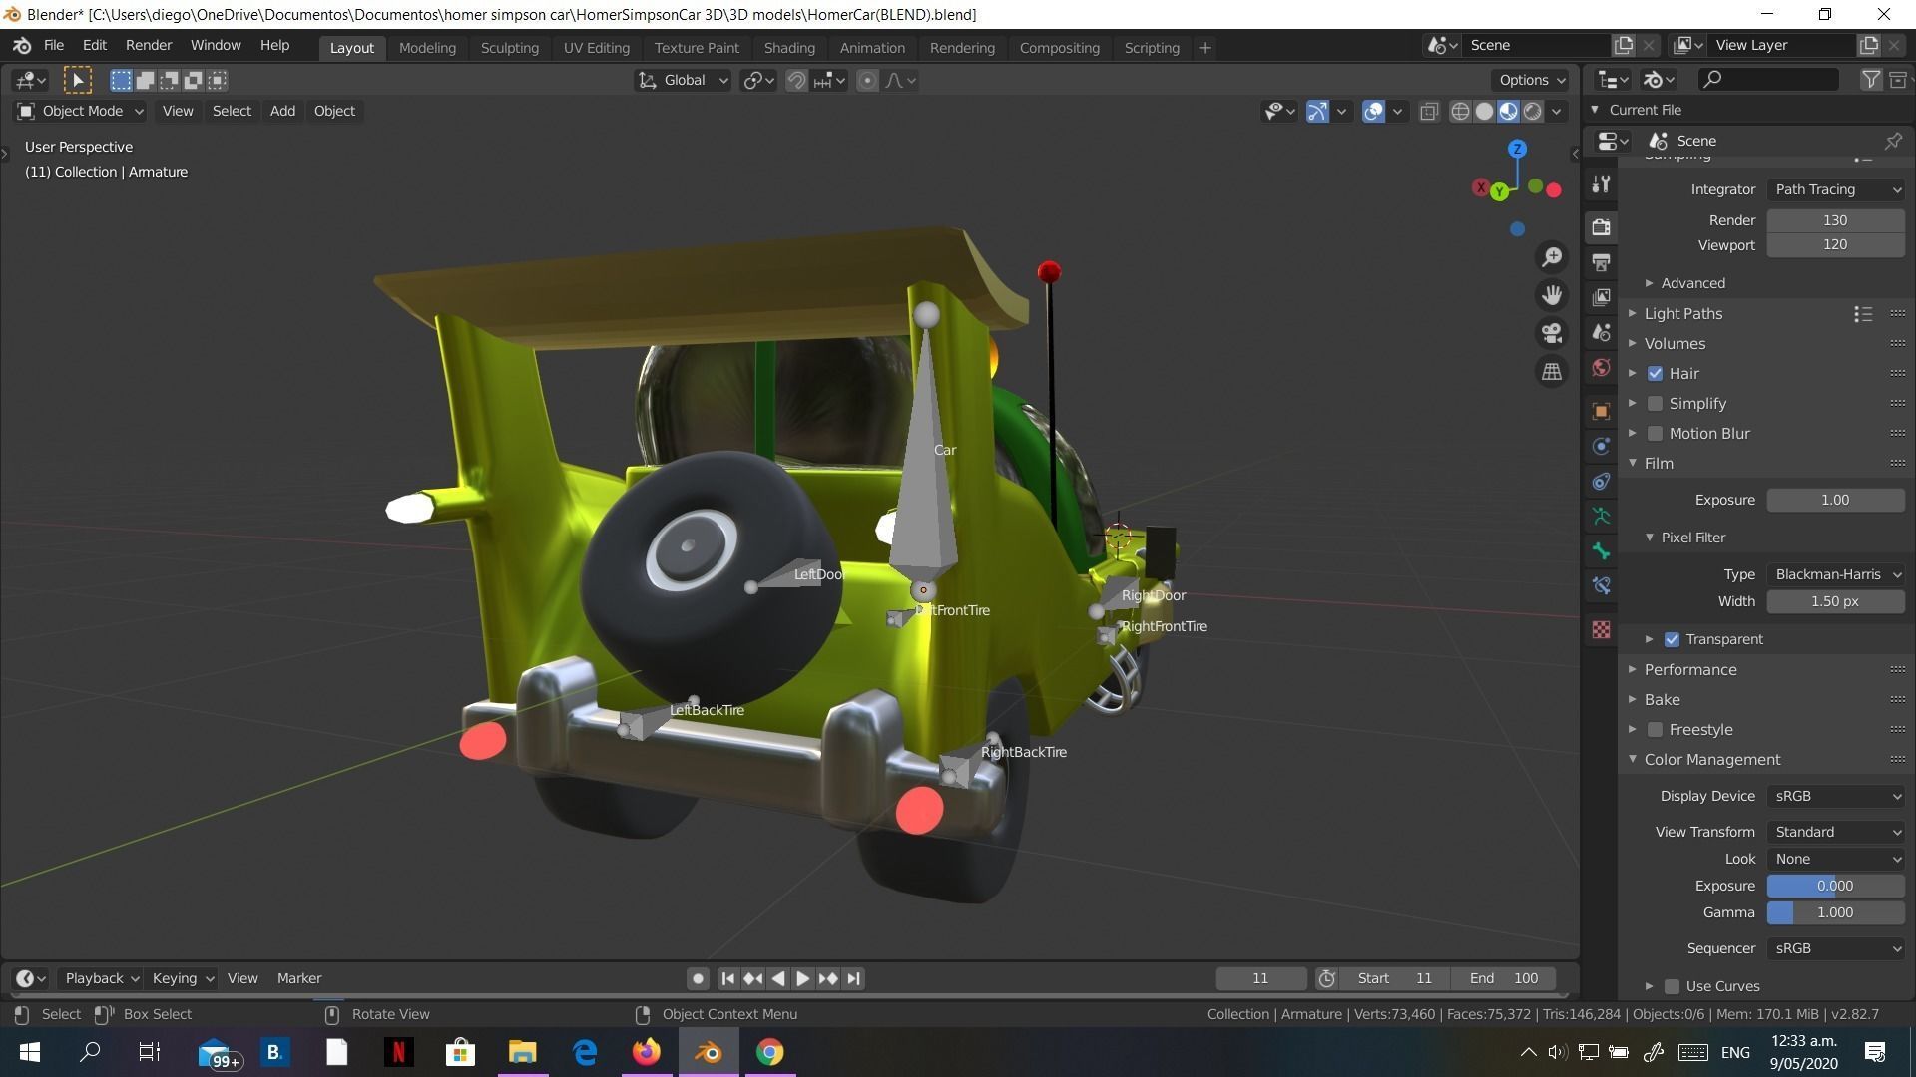Switch to Solid viewport shading
The height and width of the screenshot is (1077, 1916).
click(1484, 111)
